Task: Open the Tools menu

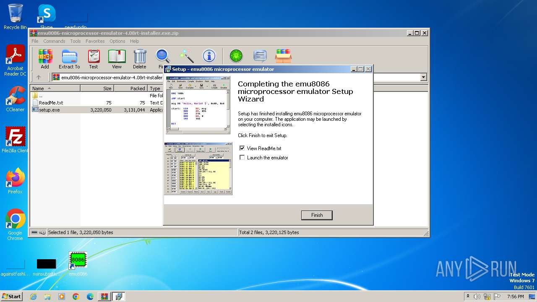Action: 76,41
